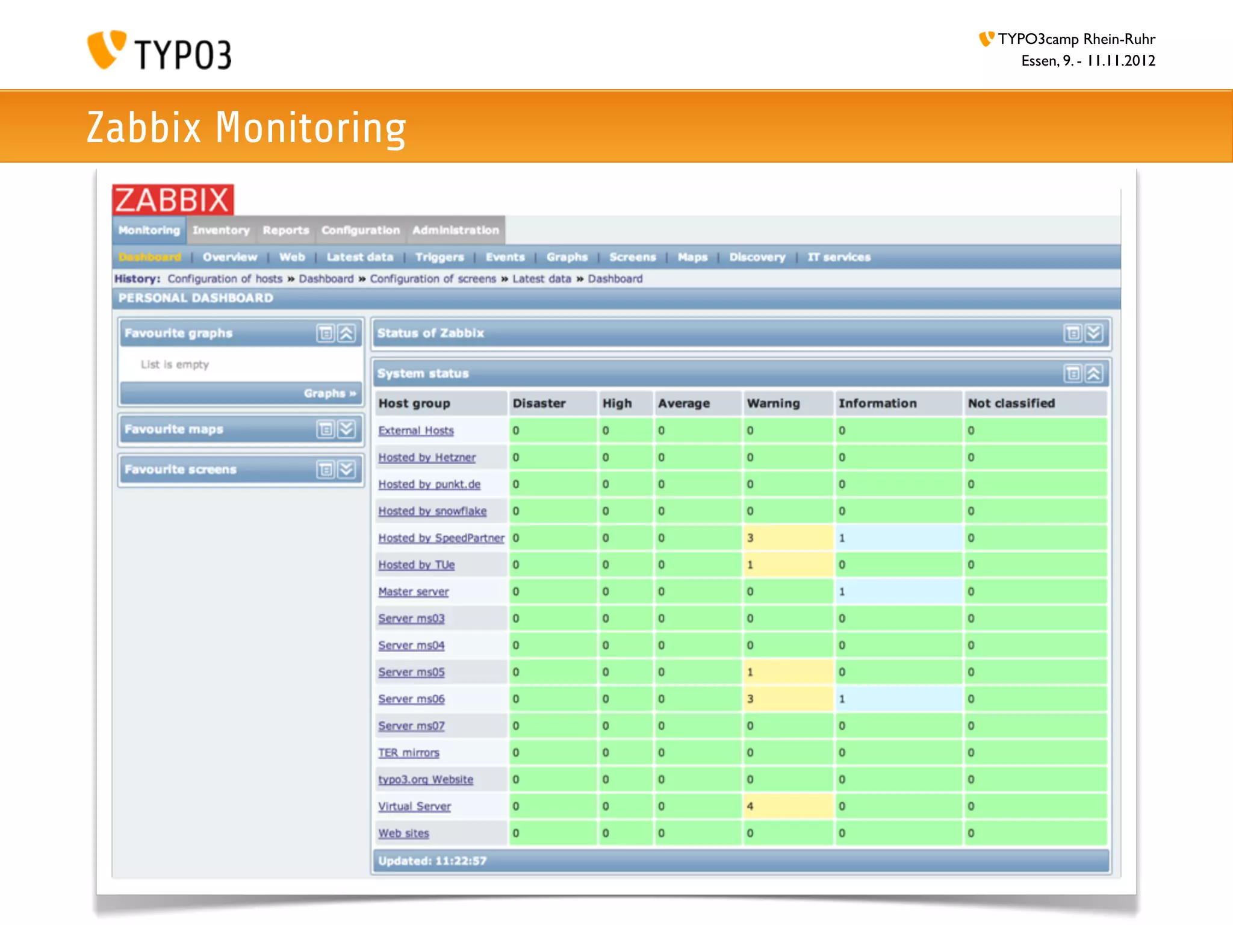The height and width of the screenshot is (925, 1233).
Task: Expand the Favourite screens widget
Action: coord(346,469)
